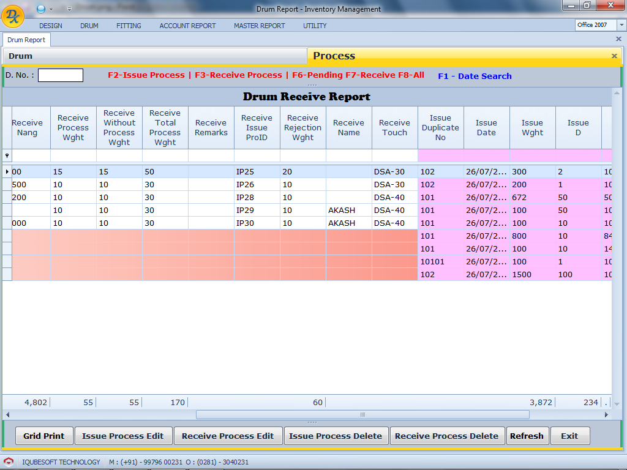Open the small arrow beside globe icon
Image resolution: width=627 pixels, height=470 pixels.
[x=51, y=9]
